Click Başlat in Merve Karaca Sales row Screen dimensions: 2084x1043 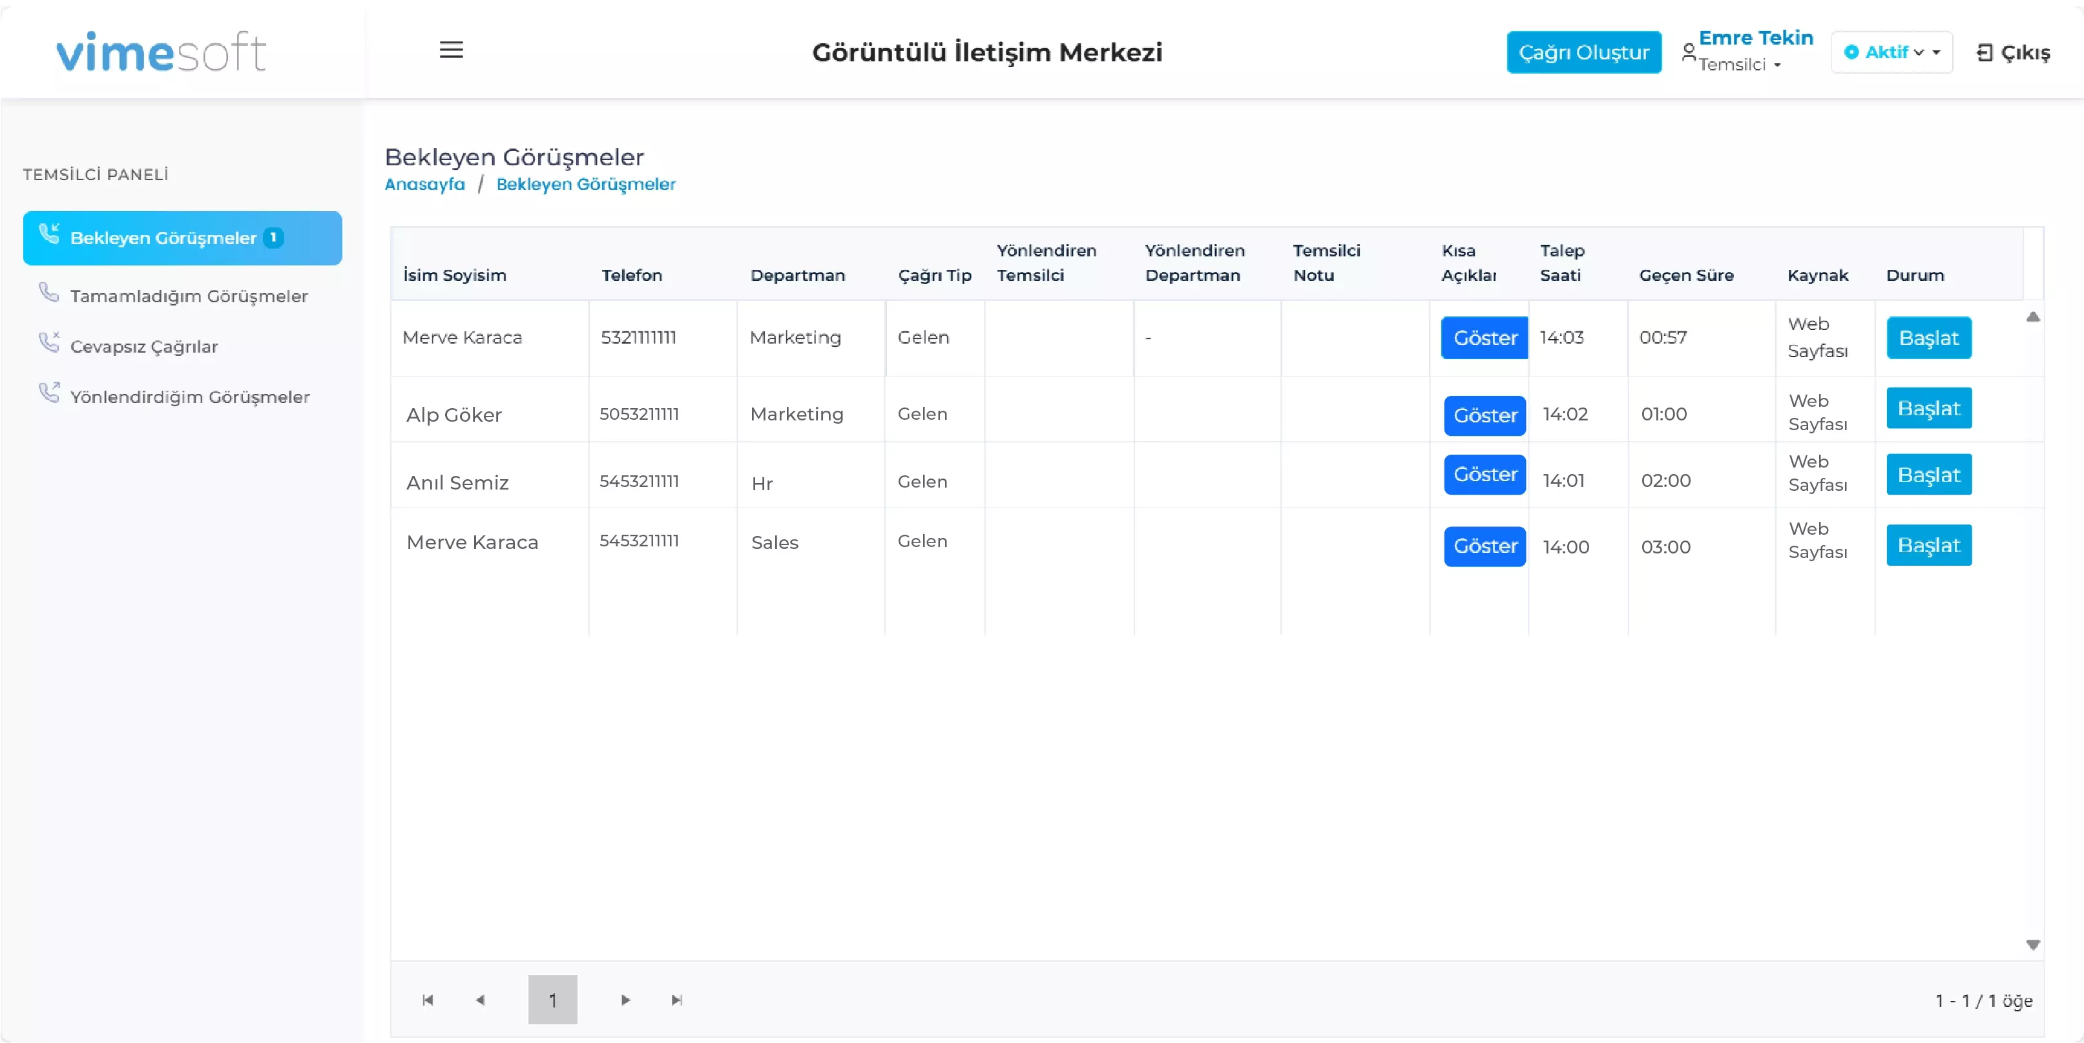pos(1929,545)
